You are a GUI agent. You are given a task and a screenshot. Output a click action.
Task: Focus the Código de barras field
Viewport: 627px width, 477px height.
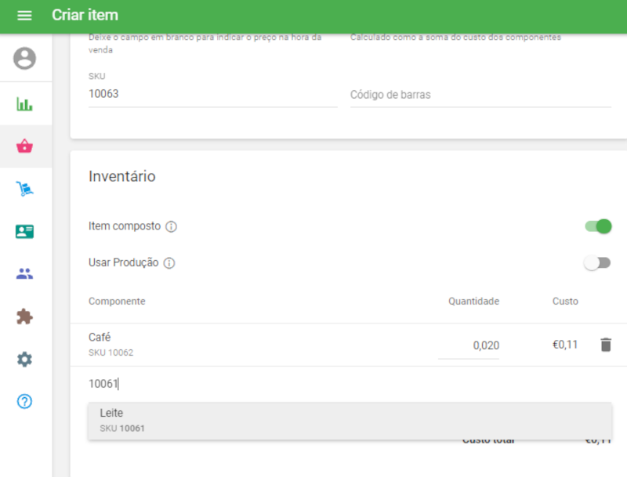pyautogui.click(x=480, y=95)
